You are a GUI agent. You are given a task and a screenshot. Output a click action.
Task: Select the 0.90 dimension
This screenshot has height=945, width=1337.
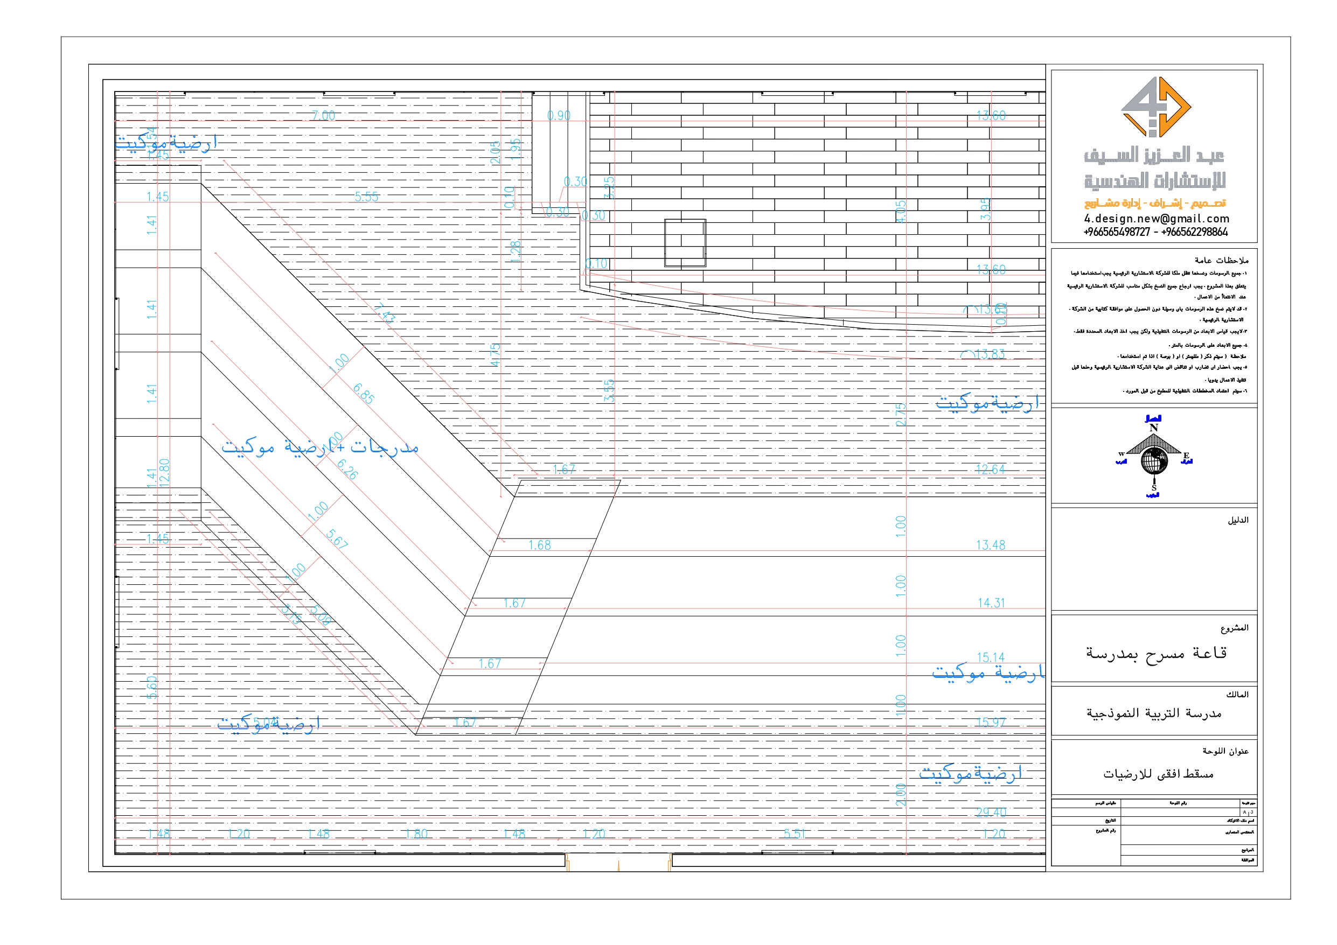pos(559,115)
